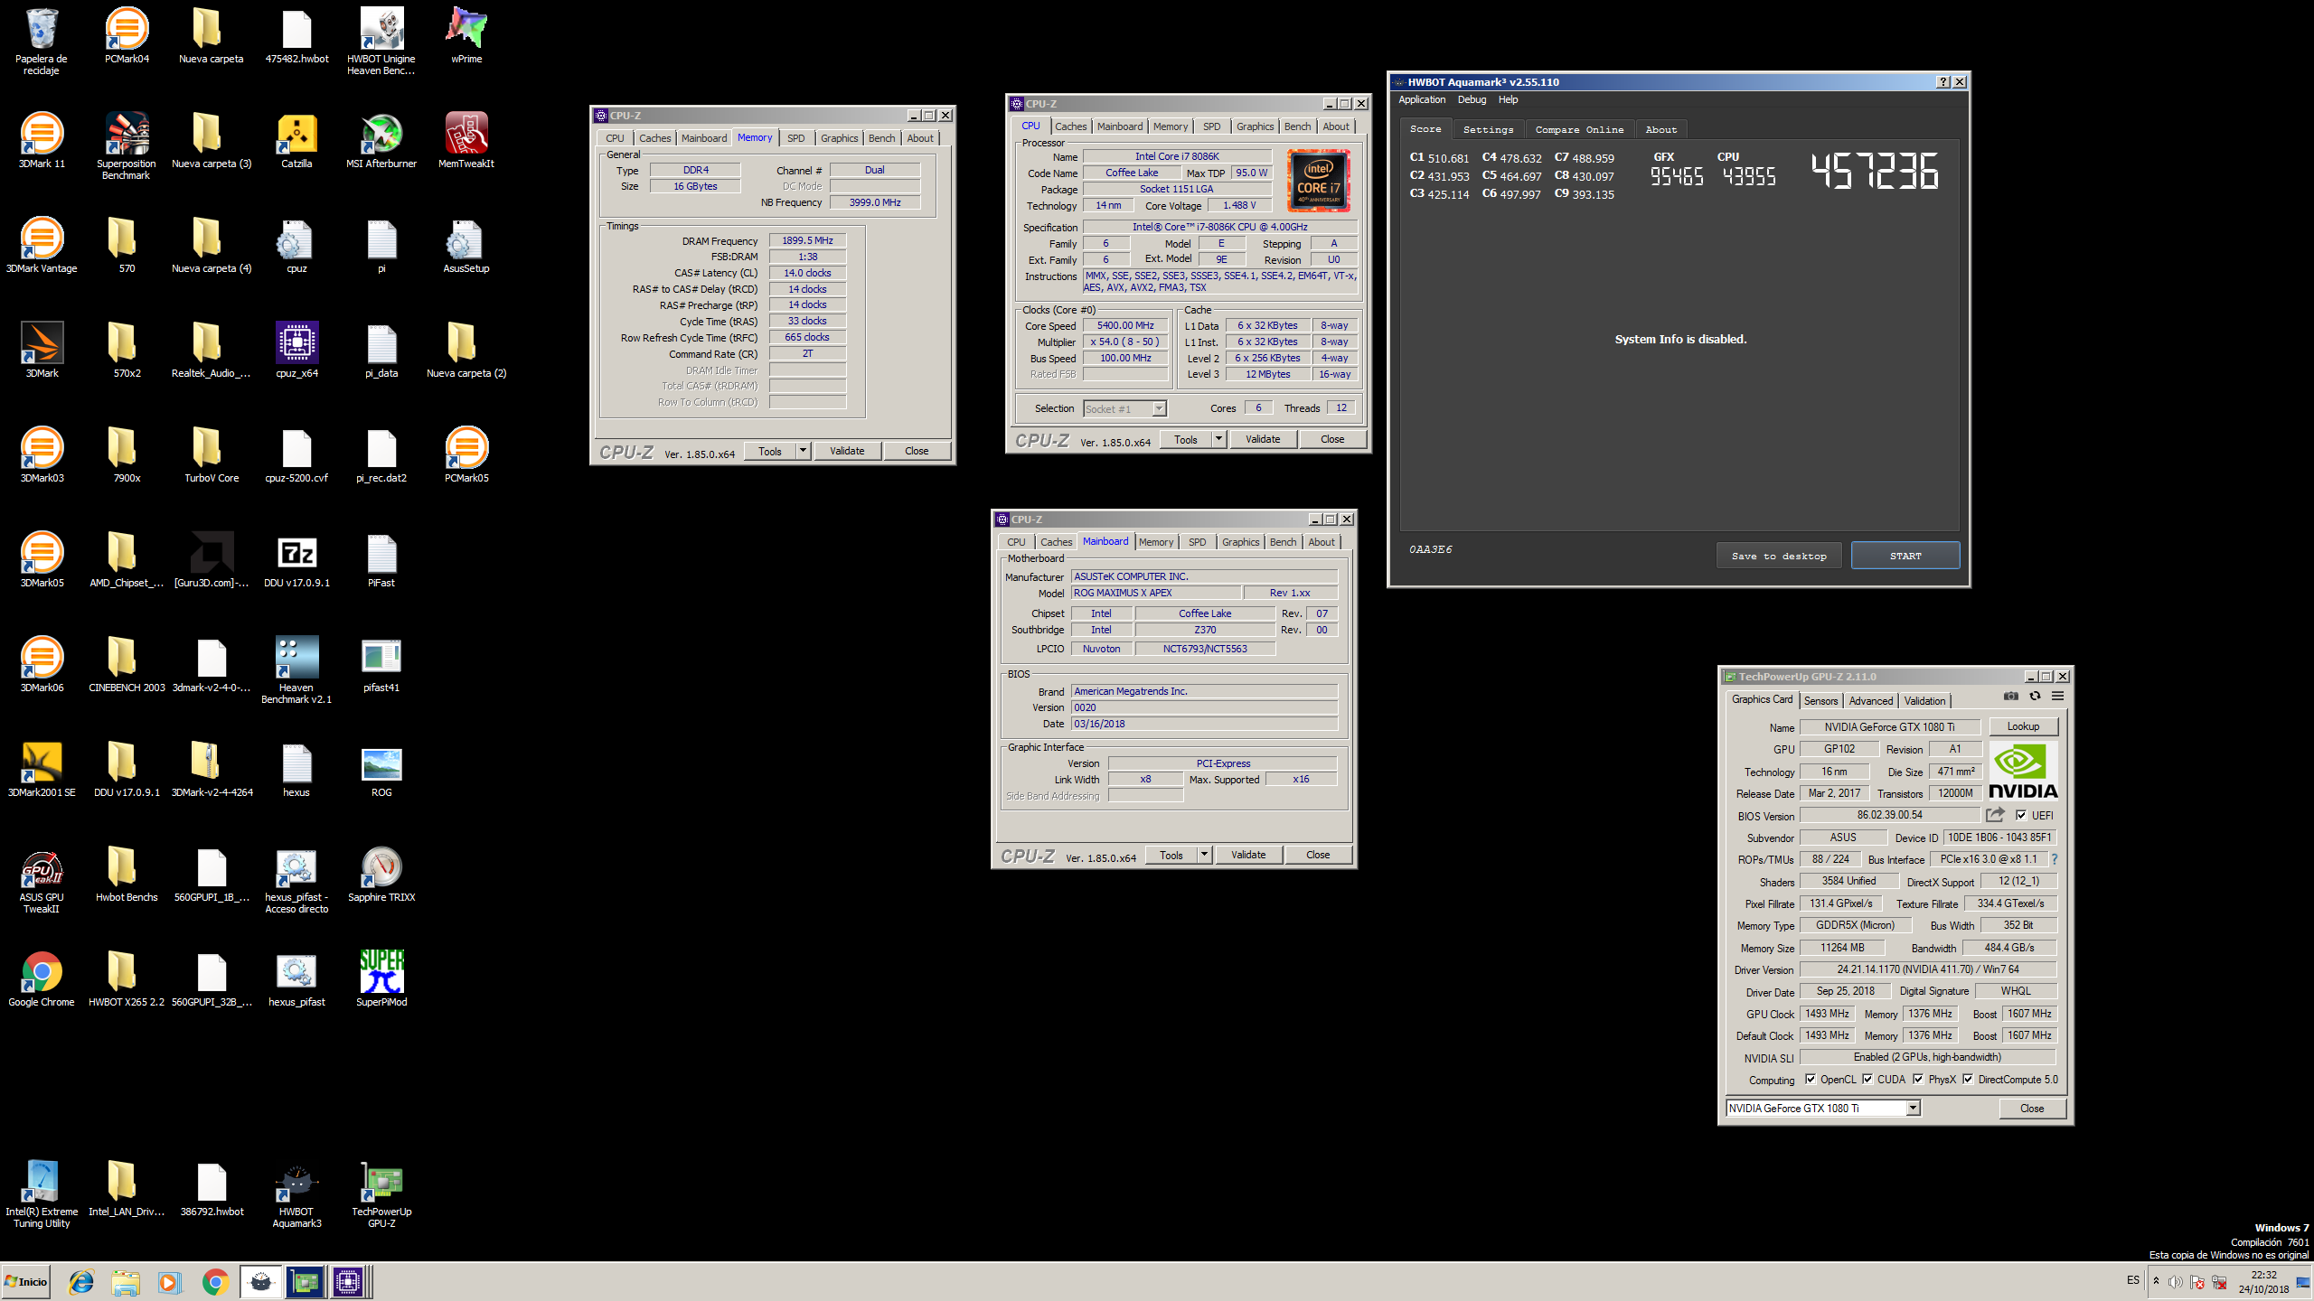Click Close in the CPU-Z Mainboard window

(1318, 854)
